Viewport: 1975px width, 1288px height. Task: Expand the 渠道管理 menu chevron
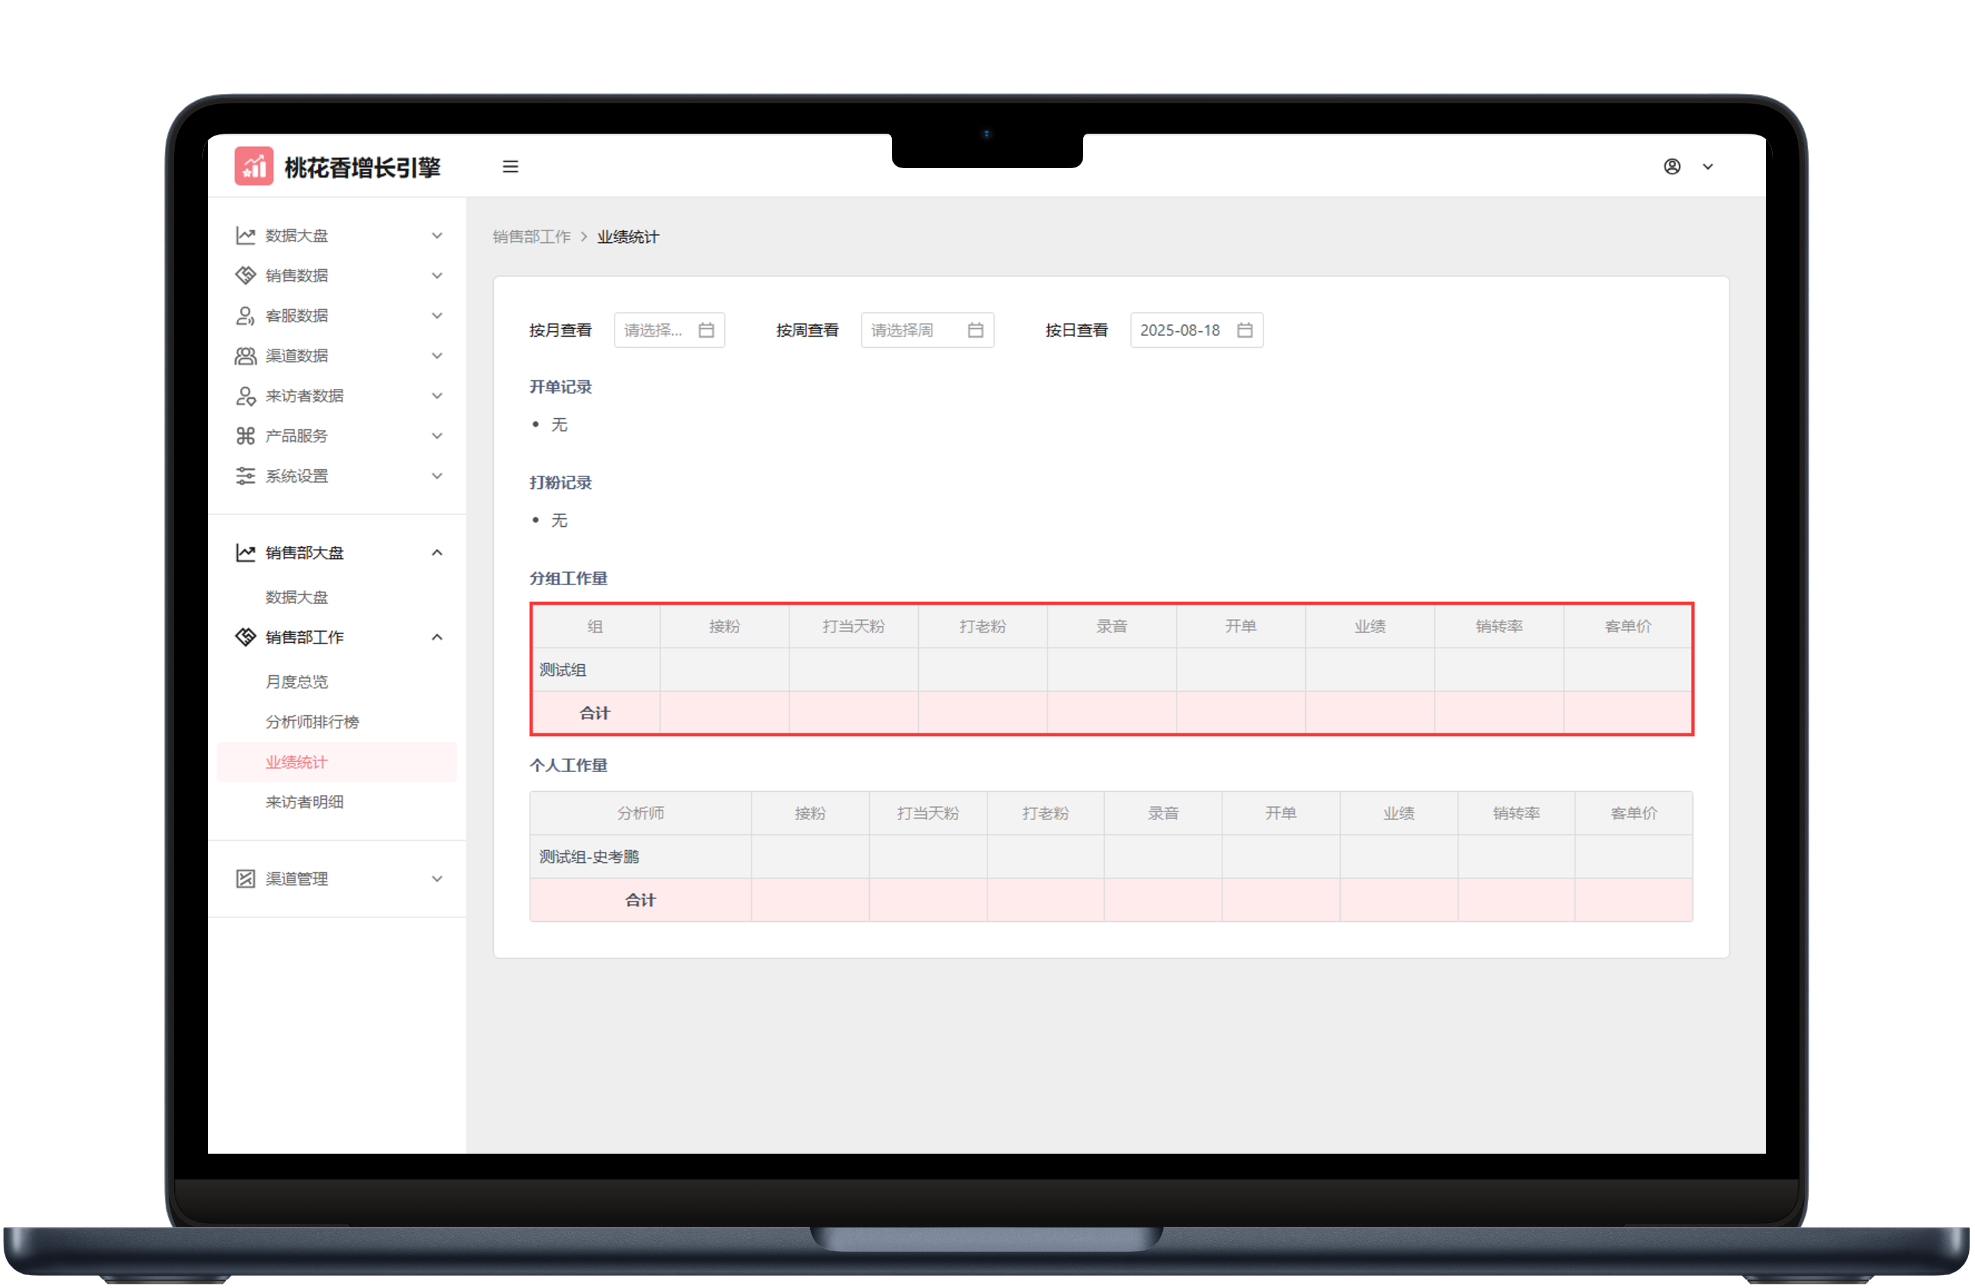437,879
